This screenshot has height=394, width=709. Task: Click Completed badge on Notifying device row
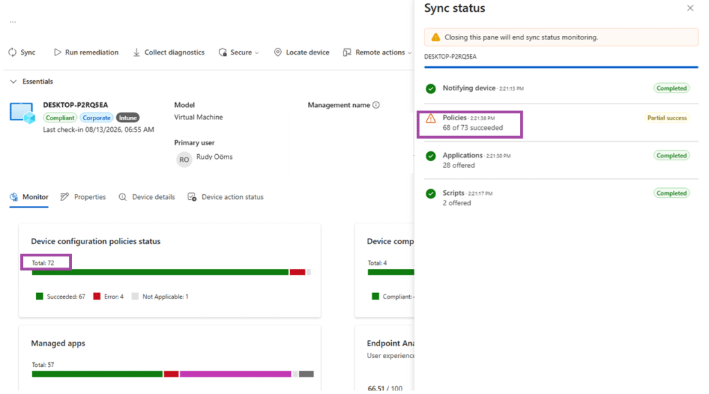pyautogui.click(x=672, y=88)
